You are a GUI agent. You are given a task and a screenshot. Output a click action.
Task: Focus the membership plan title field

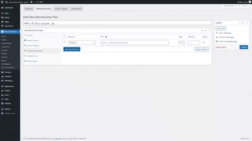click(117, 23)
